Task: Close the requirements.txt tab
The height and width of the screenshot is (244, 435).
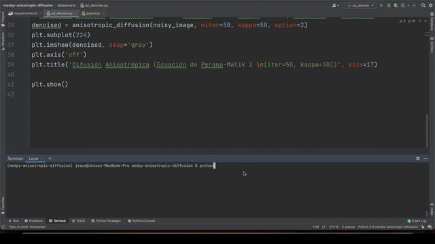Action: pos(41,14)
